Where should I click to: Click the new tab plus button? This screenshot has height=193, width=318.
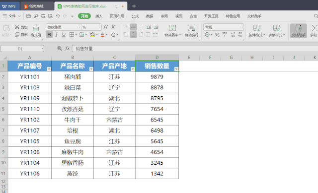(x=134, y=6)
